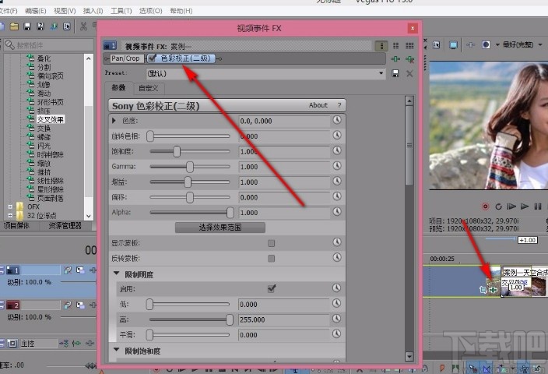Switch to the 资源管理器 tab
Viewport: 548px width, 374px height.
[65, 226]
